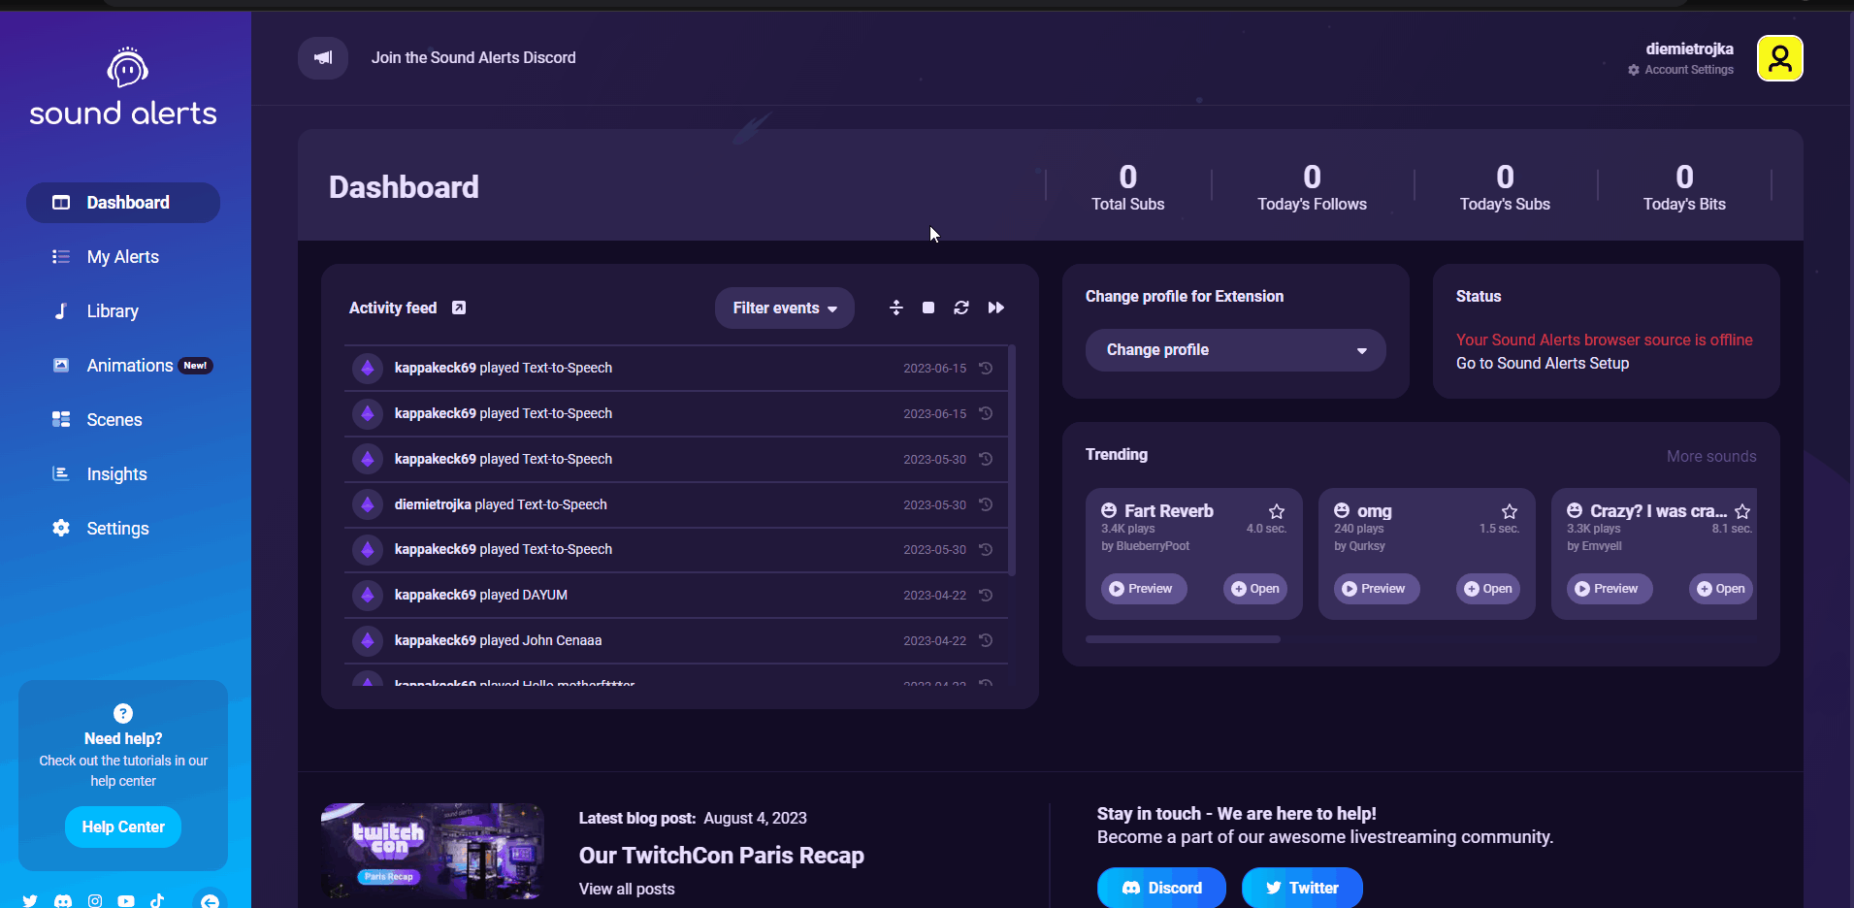Viewport: 1854px width, 908px height.
Task: Click the Today's Bits counter
Action: pyautogui.click(x=1684, y=186)
